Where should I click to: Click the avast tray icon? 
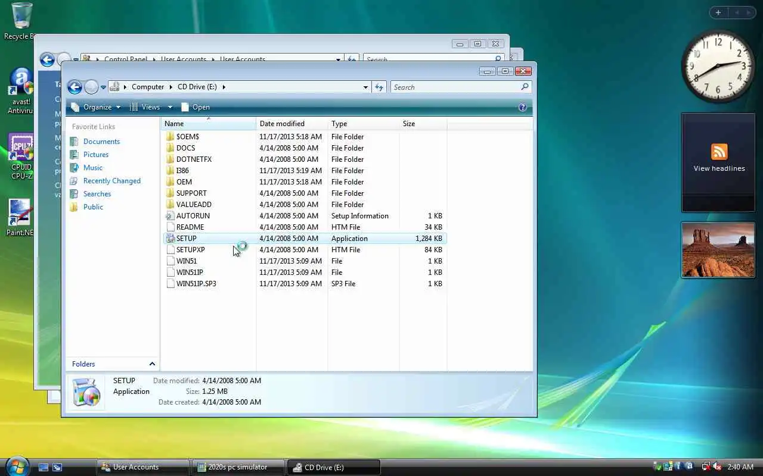click(689, 466)
